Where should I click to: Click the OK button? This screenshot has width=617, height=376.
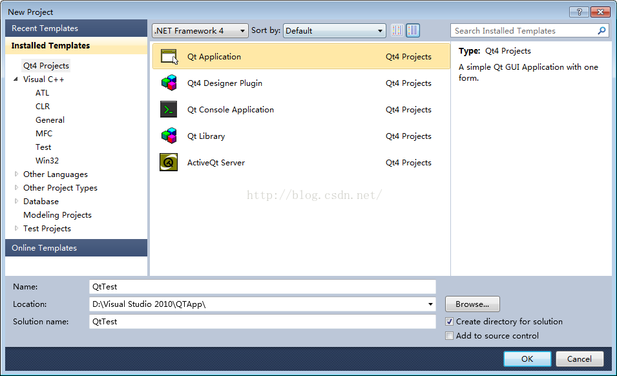[527, 359]
